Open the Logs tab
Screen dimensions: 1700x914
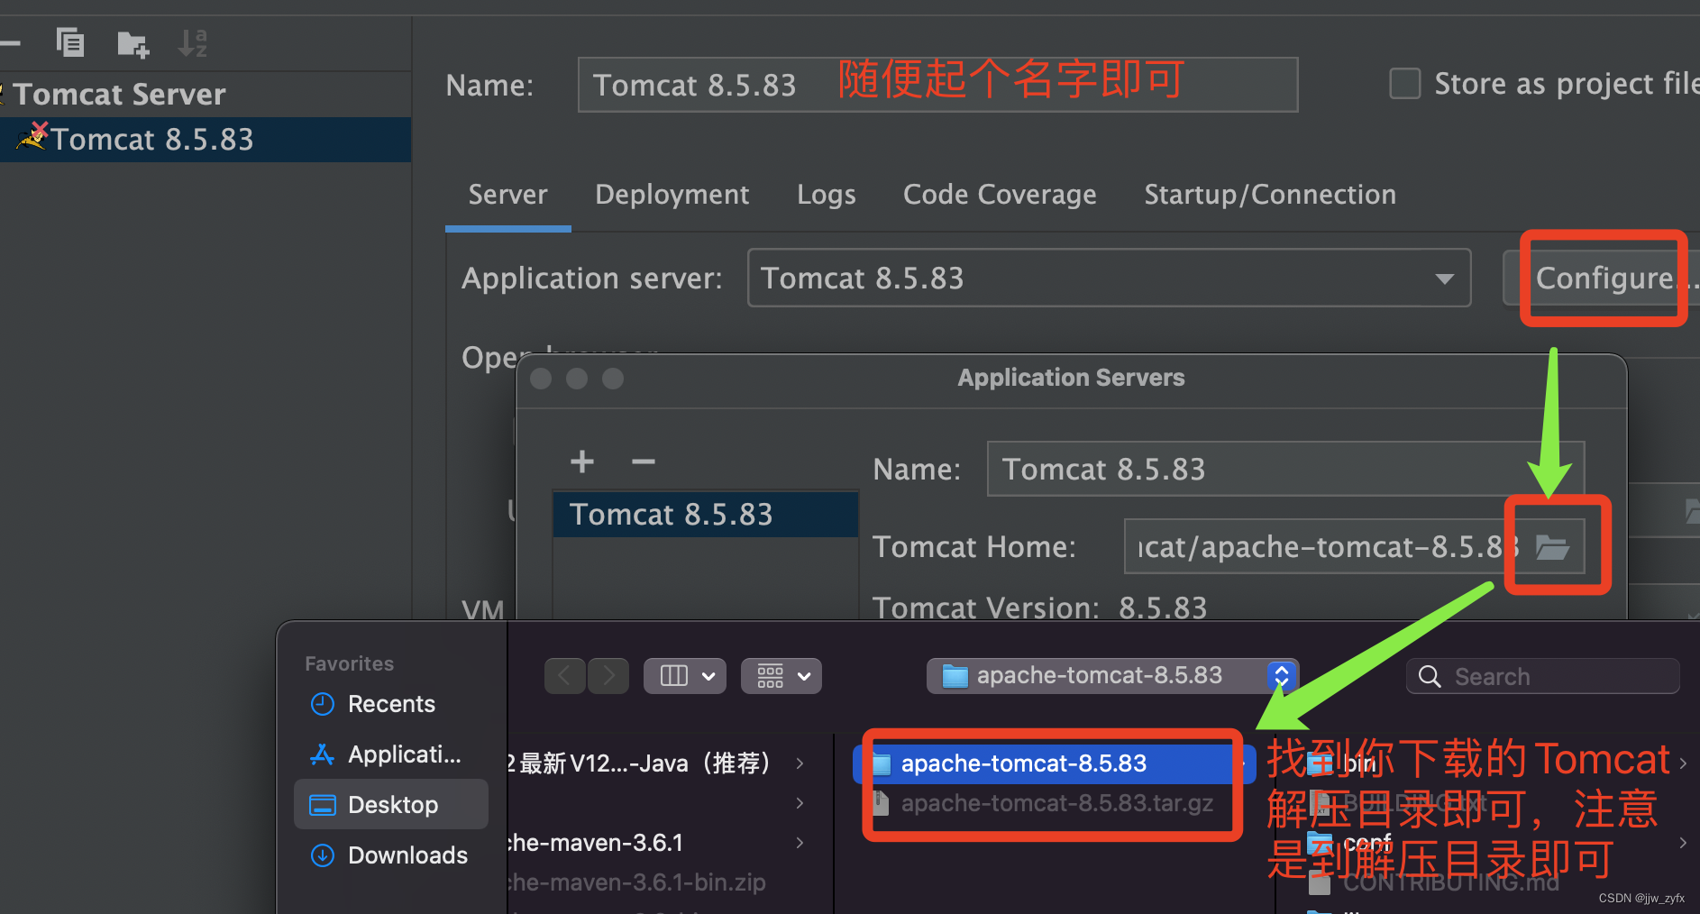[826, 195]
